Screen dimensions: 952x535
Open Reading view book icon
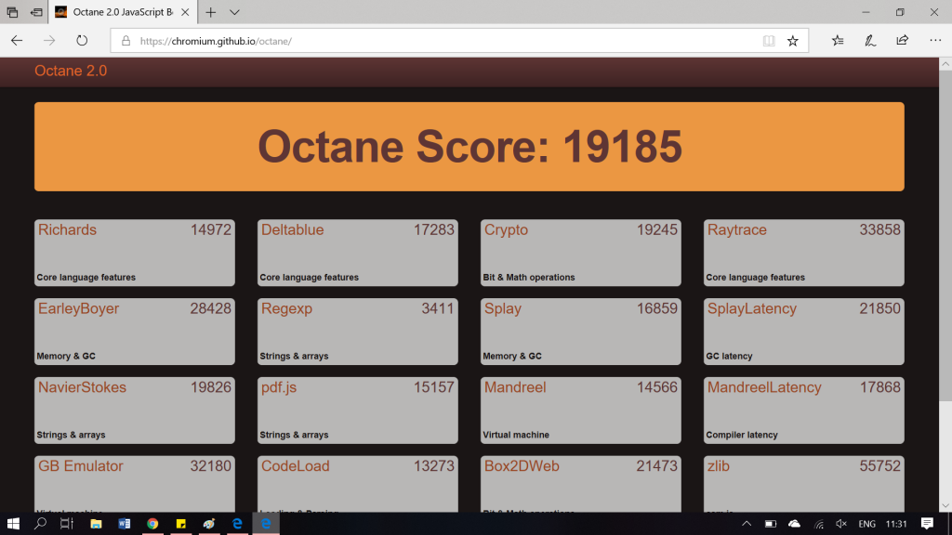tap(769, 41)
